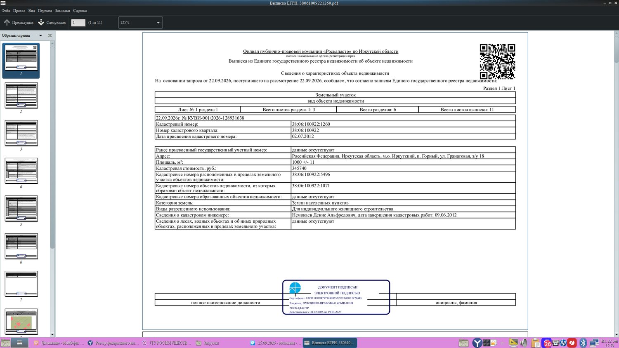This screenshot has width=619, height=348.
Task: Open network connections tray icon
Action: [x=594, y=343]
